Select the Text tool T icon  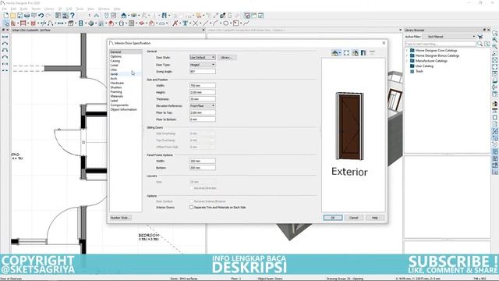[x=185, y=23]
